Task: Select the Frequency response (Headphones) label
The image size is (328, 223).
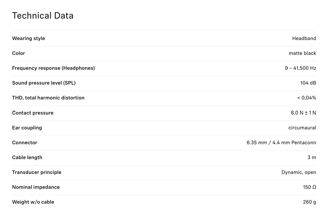Action: (53, 68)
